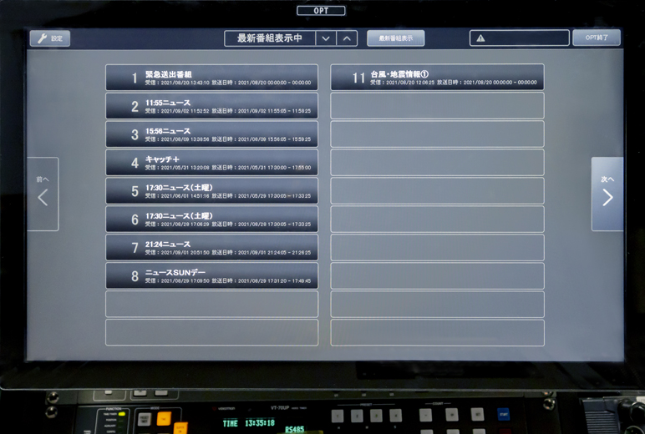
Task: Click the OPT終了 button
Action: 596,38
